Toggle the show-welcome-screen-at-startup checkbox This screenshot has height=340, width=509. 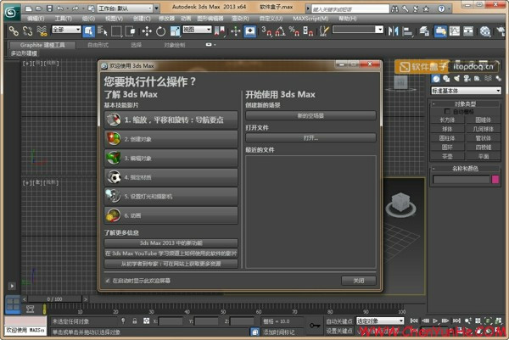pos(108,281)
